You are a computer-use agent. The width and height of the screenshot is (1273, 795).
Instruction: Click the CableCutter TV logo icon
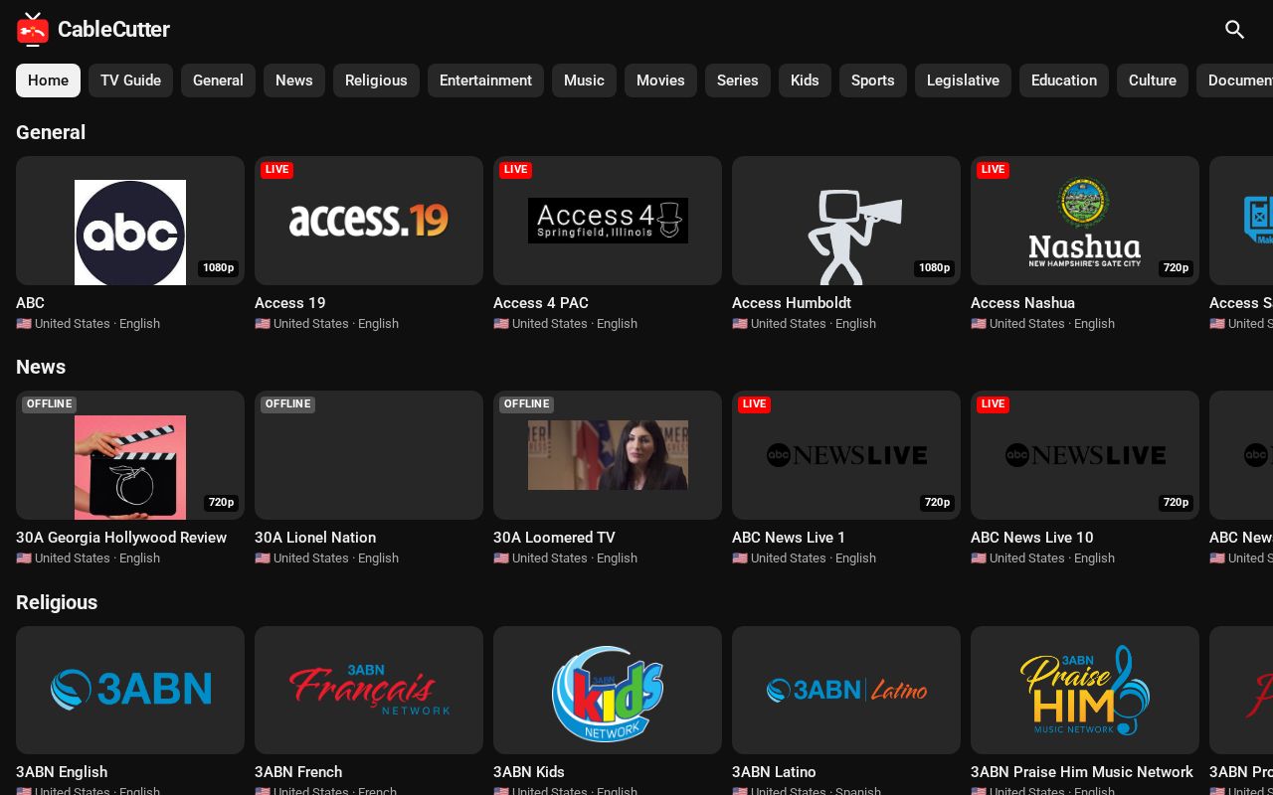pos(33,30)
